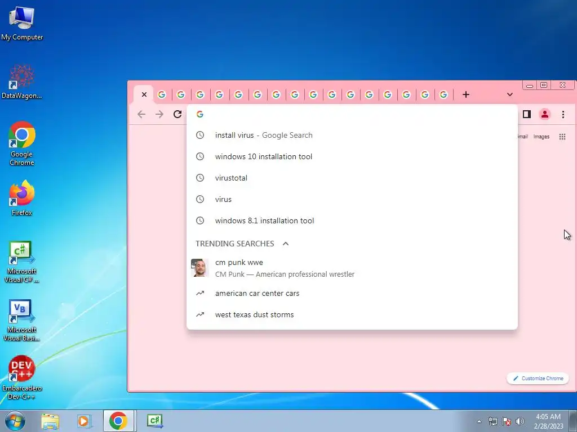This screenshot has width=577, height=432.
Task: Choose 'west texas dust storms' trending search
Action: [352, 314]
